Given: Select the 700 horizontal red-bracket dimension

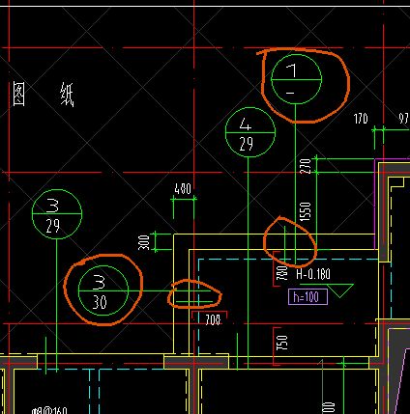Looking at the screenshot, I should (213, 319).
